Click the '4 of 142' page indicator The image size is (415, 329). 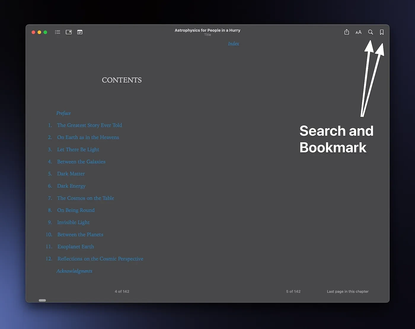[122, 291]
